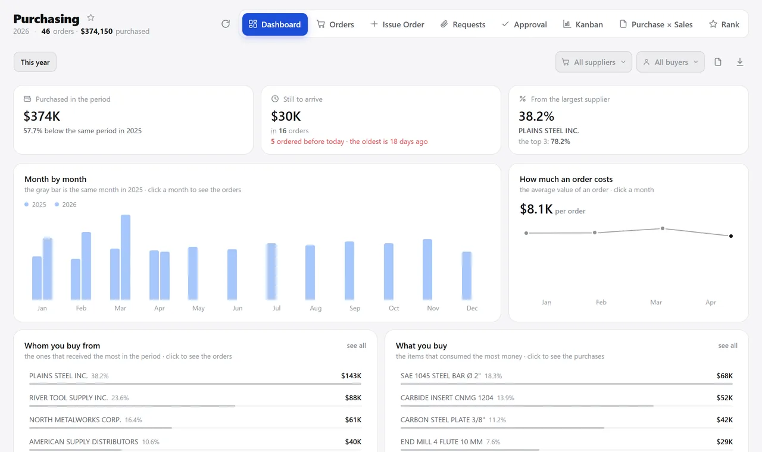
Task: Select the Mar 2026 bar in the chart
Action: pos(126,257)
